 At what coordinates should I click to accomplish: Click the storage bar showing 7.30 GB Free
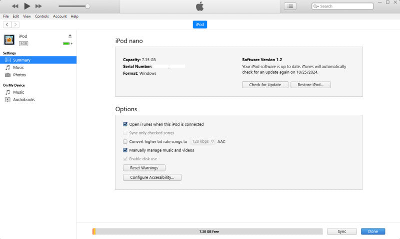[x=207, y=231]
